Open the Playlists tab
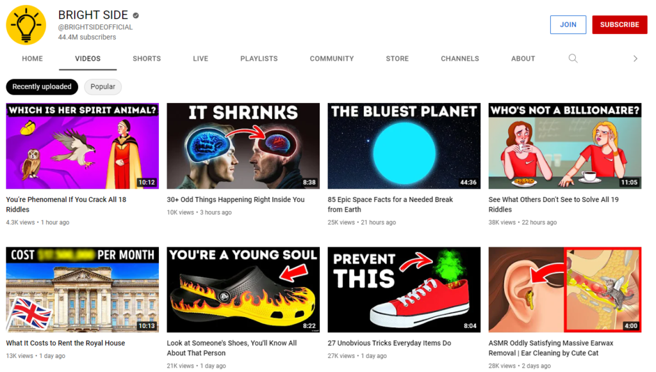Viewport: 656px width, 372px height. tap(259, 58)
